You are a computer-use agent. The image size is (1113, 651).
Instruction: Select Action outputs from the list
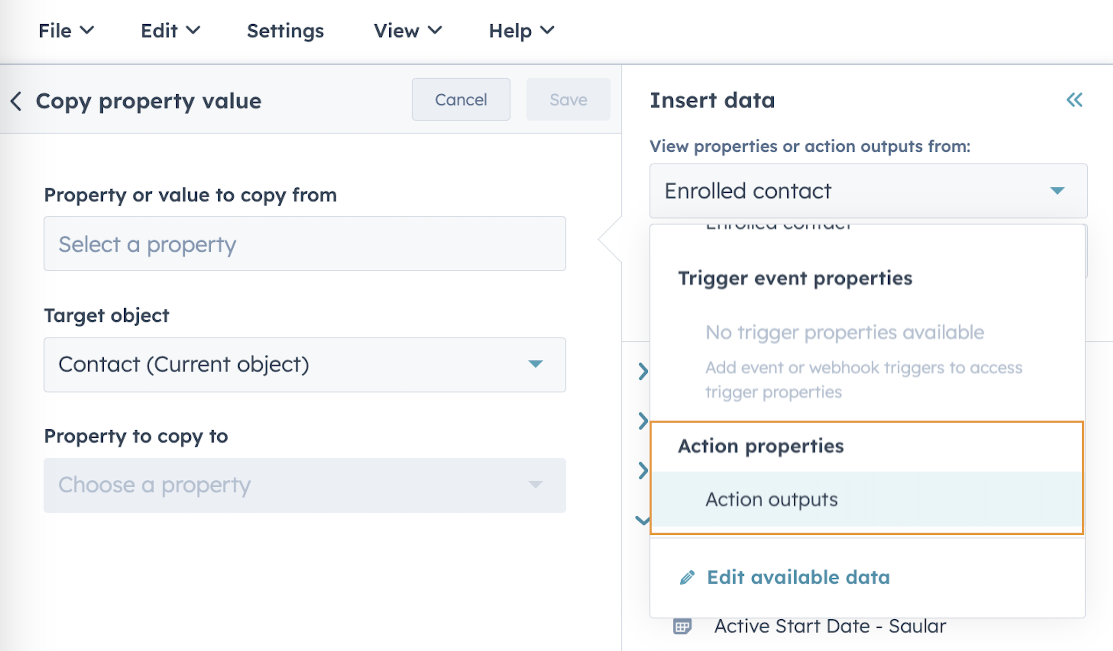(x=771, y=499)
